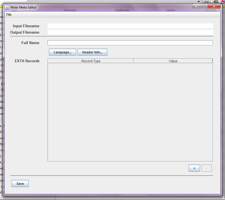
Task: Click the Value column header
Action: click(x=173, y=61)
